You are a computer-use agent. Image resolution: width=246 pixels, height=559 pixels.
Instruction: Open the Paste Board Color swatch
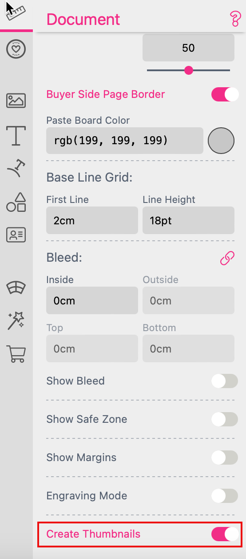tap(221, 141)
